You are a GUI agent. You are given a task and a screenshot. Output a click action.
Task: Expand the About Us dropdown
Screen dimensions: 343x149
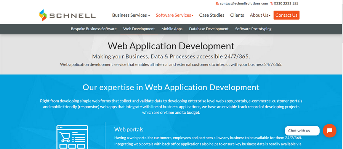pos(260,15)
